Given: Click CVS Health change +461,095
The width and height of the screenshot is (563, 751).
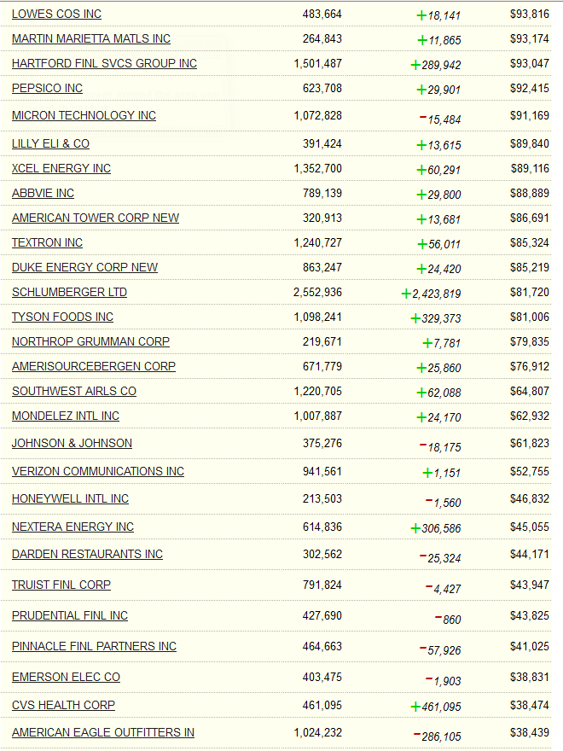Looking at the screenshot, I should pos(436,707).
